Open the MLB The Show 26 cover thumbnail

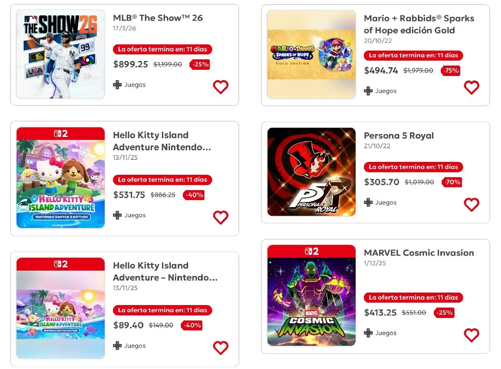click(x=60, y=54)
